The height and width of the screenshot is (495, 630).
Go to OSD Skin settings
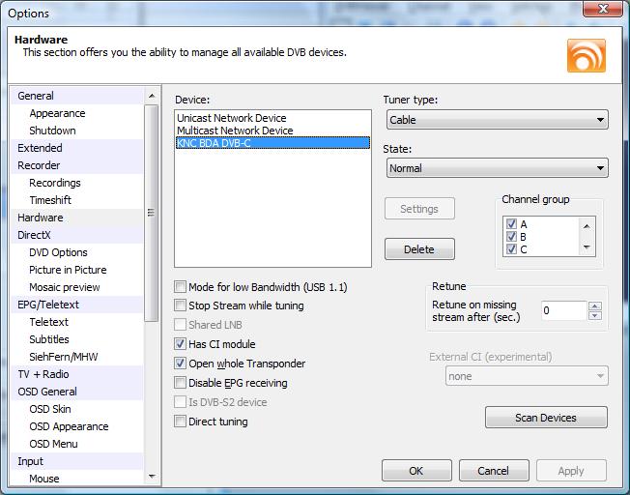coord(50,409)
